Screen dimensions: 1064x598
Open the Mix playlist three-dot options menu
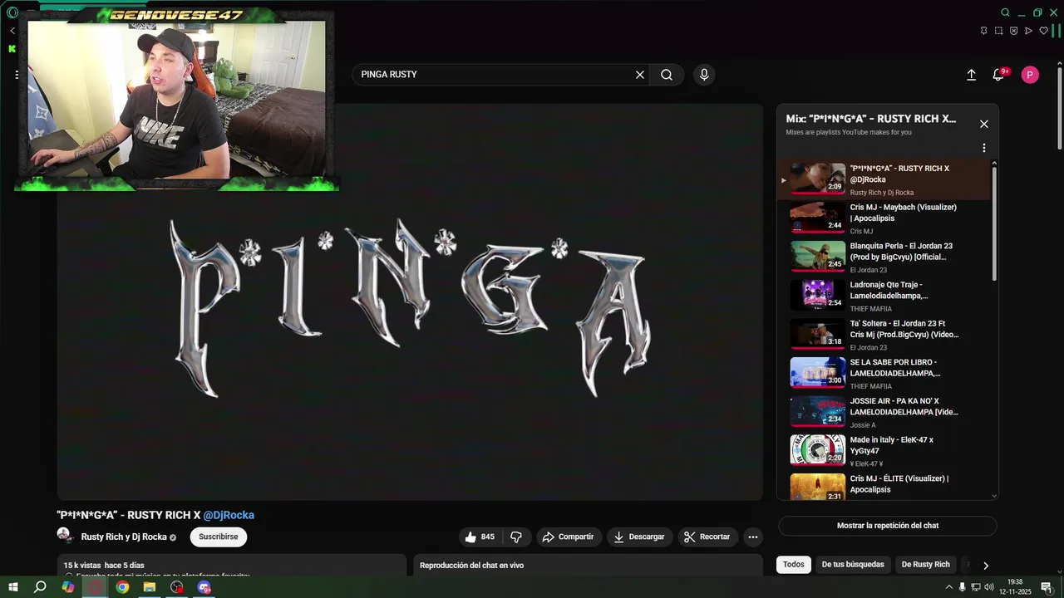984,148
